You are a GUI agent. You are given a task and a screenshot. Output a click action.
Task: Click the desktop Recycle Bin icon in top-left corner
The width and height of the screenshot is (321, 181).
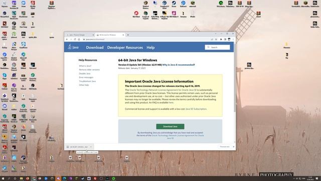pyautogui.click(x=5, y=4)
